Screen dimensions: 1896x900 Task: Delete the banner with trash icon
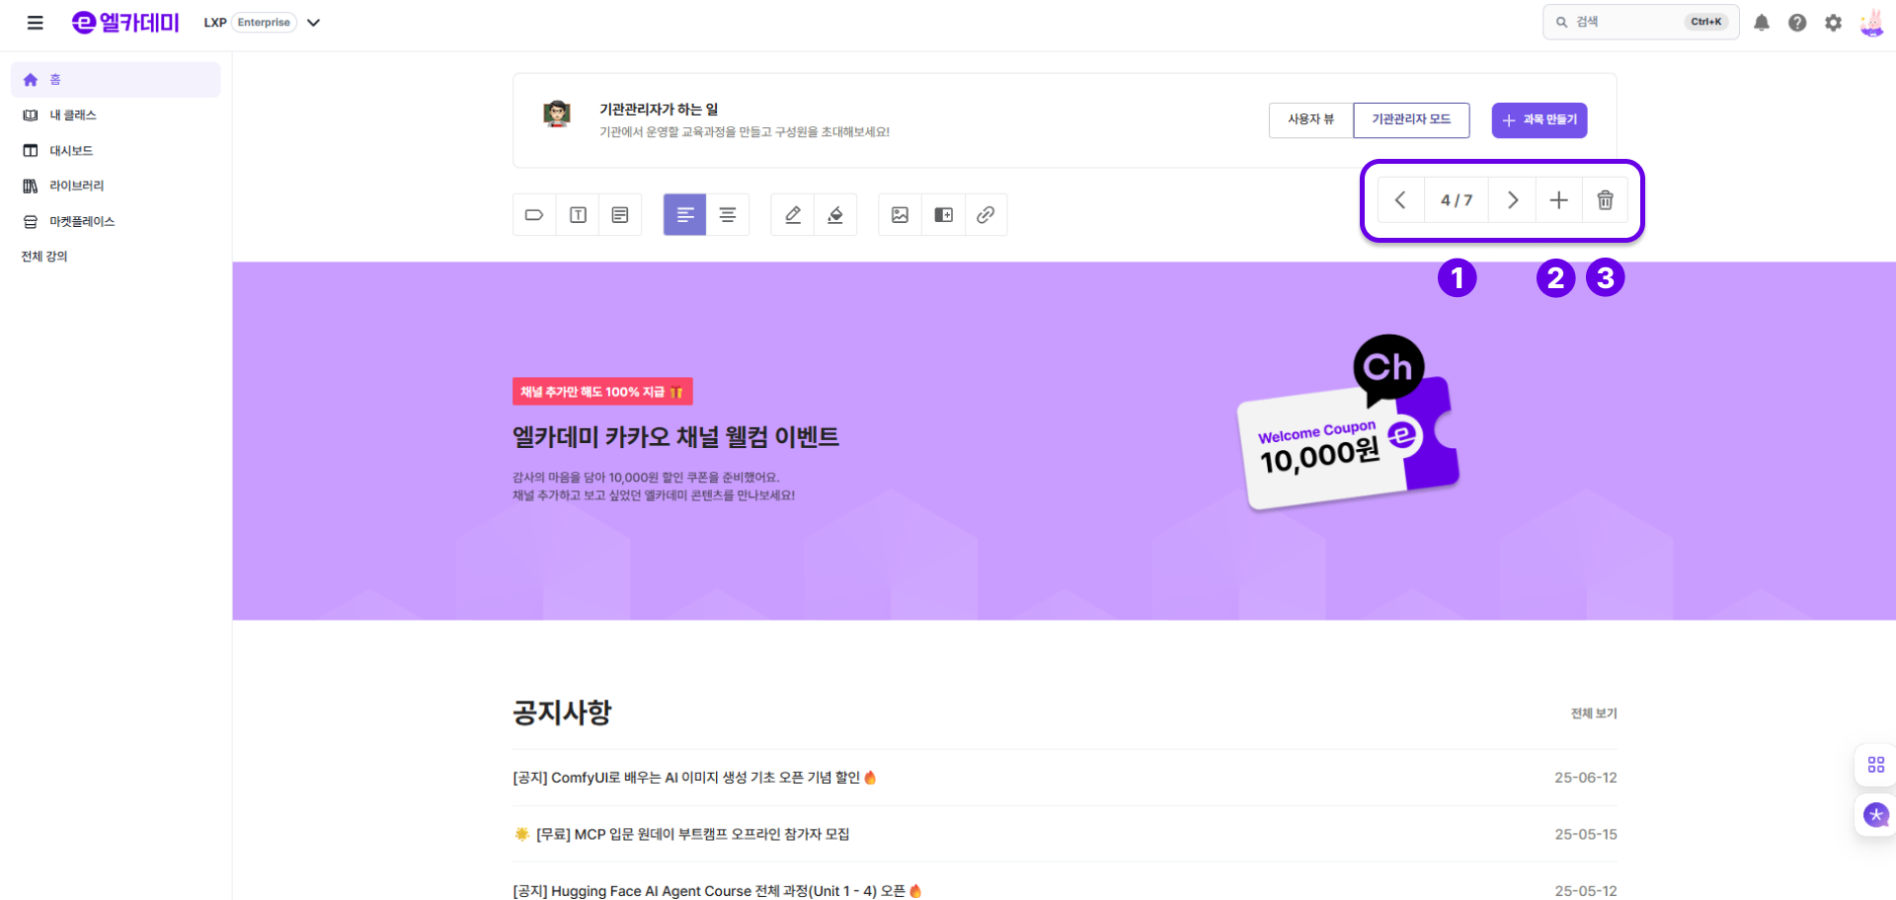(1606, 200)
